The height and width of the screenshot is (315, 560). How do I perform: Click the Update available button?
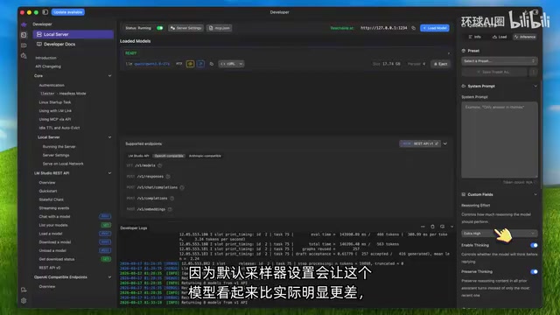click(x=68, y=12)
